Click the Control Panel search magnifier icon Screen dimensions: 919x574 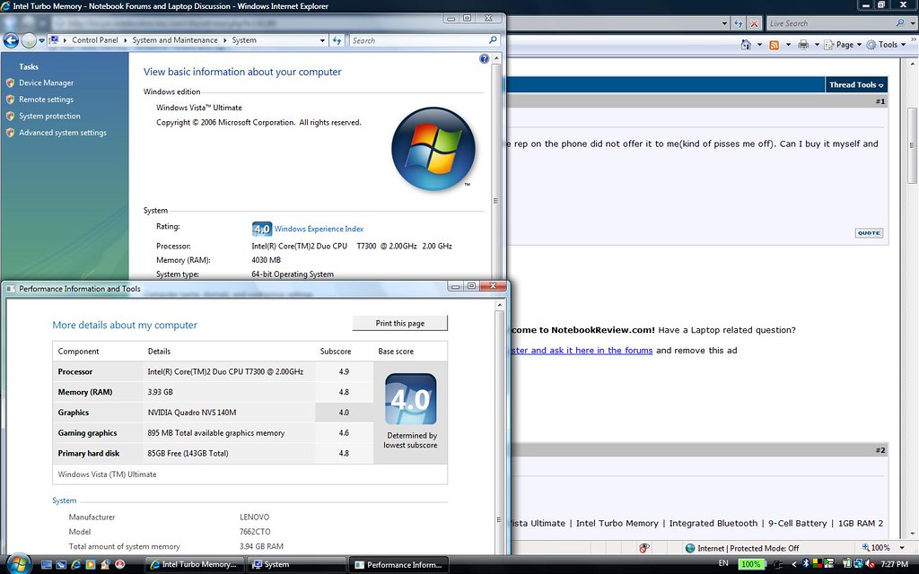493,40
